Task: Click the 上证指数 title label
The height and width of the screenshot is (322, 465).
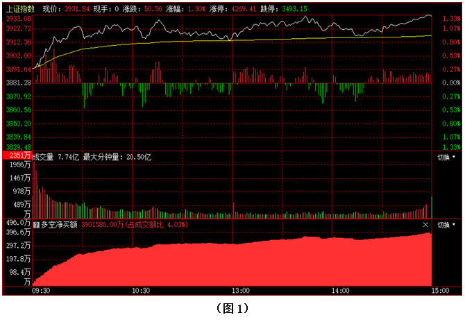Action: coord(18,9)
